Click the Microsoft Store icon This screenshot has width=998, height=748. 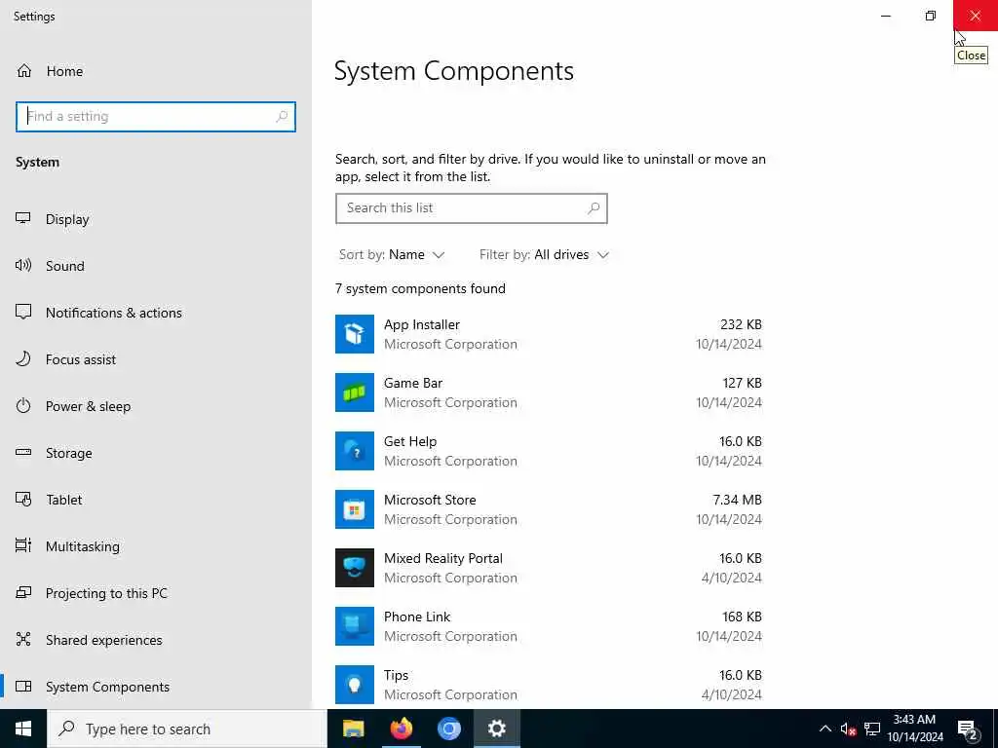click(x=355, y=509)
